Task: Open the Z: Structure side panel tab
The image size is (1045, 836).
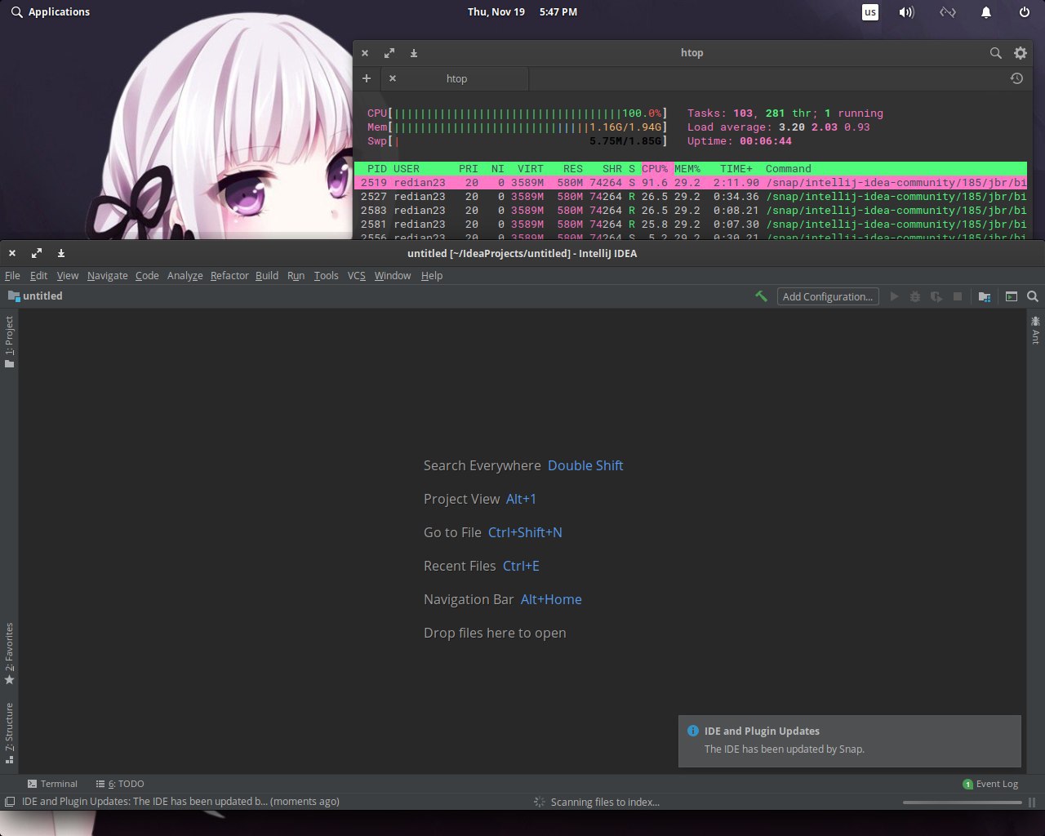Action: pyautogui.click(x=9, y=732)
